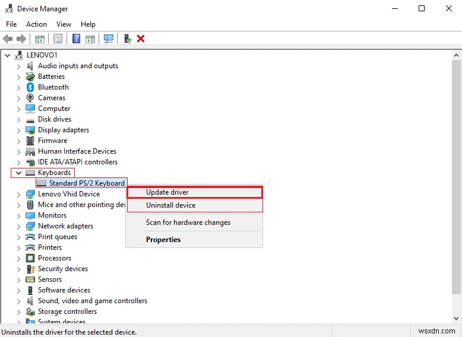The height and width of the screenshot is (337, 462).
Task: Click the Forward arrow toolbar icon
Action: pyautogui.click(x=21, y=39)
